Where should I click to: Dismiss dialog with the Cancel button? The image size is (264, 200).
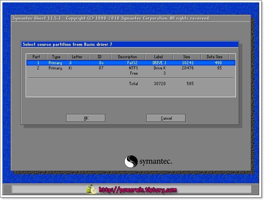[x=166, y=118]
